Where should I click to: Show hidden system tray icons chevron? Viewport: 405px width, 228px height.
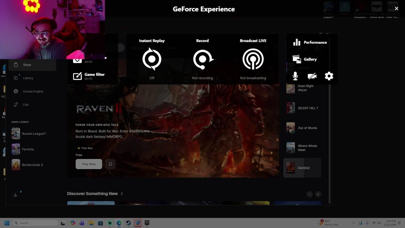354,223
